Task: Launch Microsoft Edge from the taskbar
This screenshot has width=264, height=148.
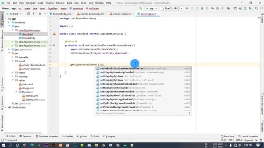Action: (32, 145)
